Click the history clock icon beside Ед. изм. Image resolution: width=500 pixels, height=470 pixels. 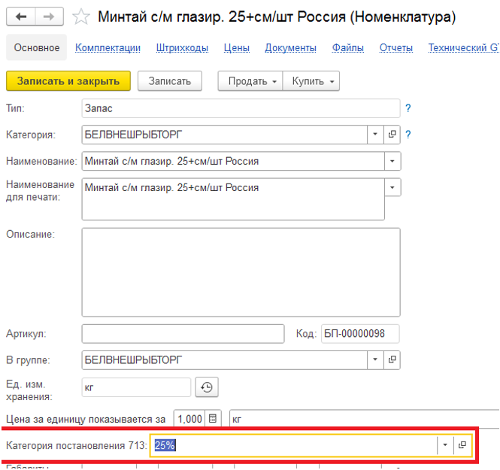pyautogui.click(x=207, y=387)
